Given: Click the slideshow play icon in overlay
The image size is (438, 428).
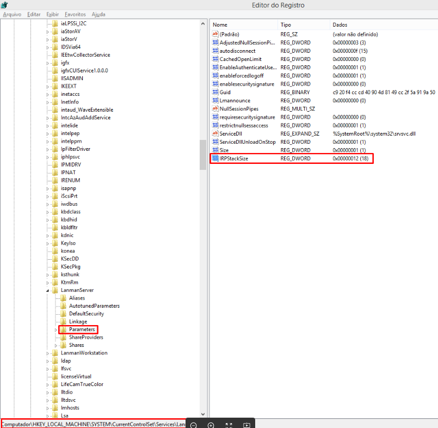Looking at the screenshot, I should [246, 425].
